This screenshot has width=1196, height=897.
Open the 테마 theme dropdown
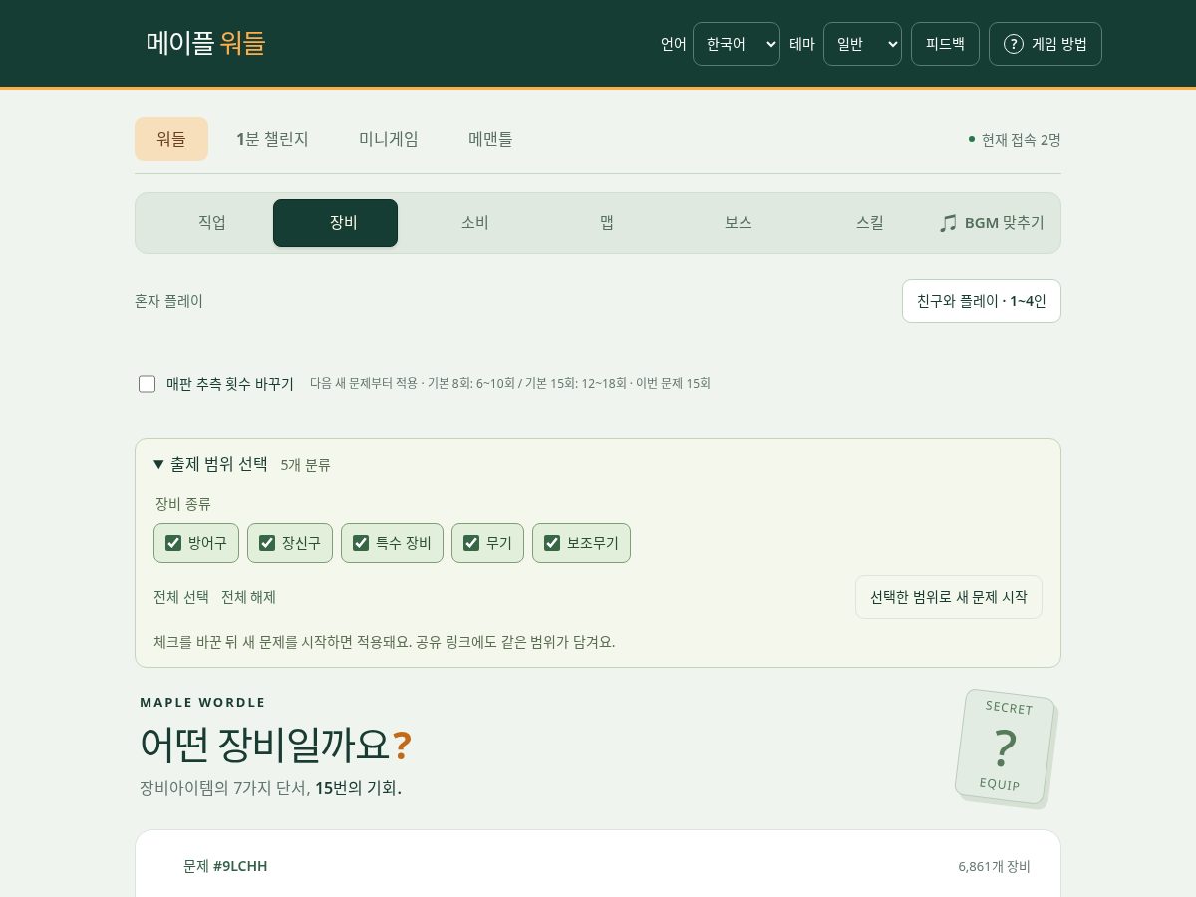[x=862, y=44]
